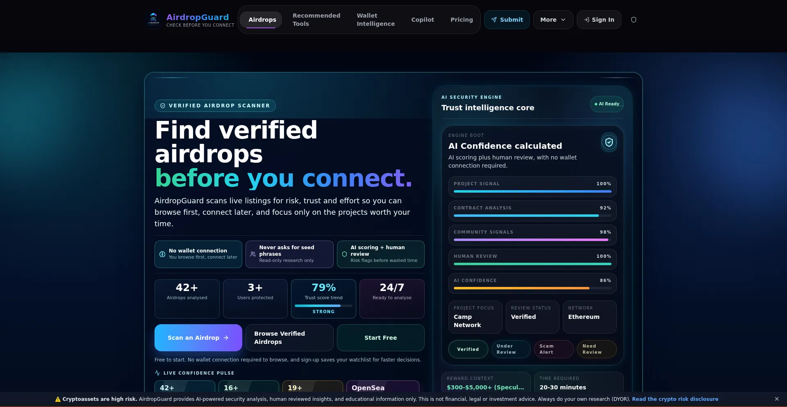The width and height of the screenshot is (787, 407).
Task: Expand the More dropdown menu
Action: point(553,20)
